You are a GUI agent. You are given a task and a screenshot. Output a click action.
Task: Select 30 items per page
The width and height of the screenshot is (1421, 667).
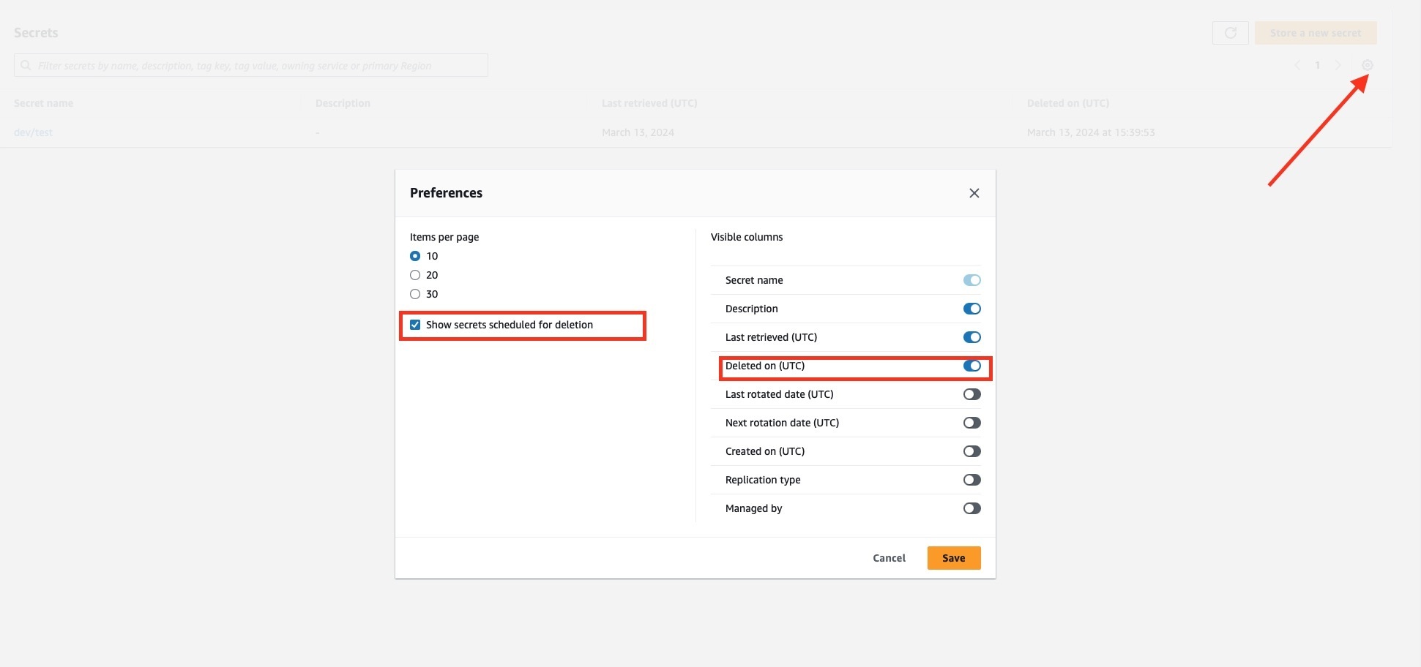coord(415,294)
